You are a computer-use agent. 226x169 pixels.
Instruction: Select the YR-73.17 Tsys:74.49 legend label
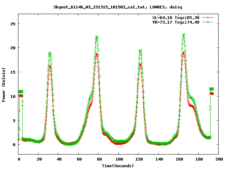(x=178, y=22)
